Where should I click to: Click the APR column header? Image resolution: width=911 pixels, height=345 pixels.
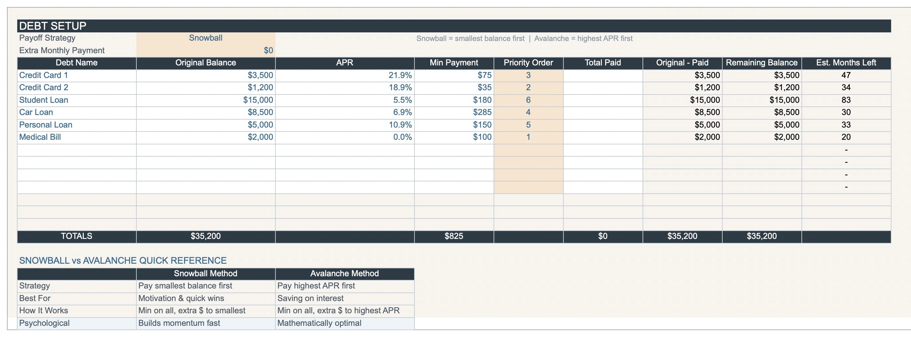[345, 63]
